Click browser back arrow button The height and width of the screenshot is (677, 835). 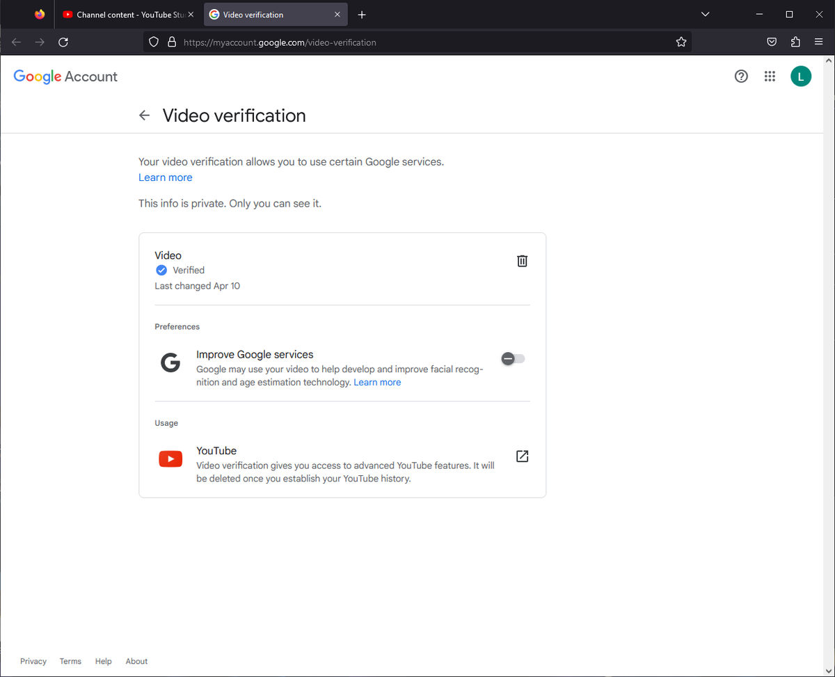(x=17, y=42)
